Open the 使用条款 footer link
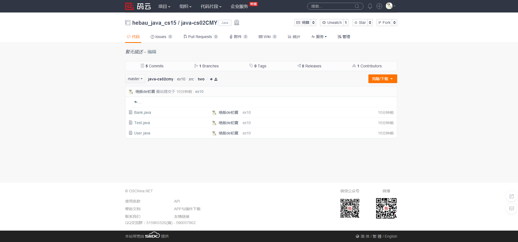518x242 pixels. [133, 201]
